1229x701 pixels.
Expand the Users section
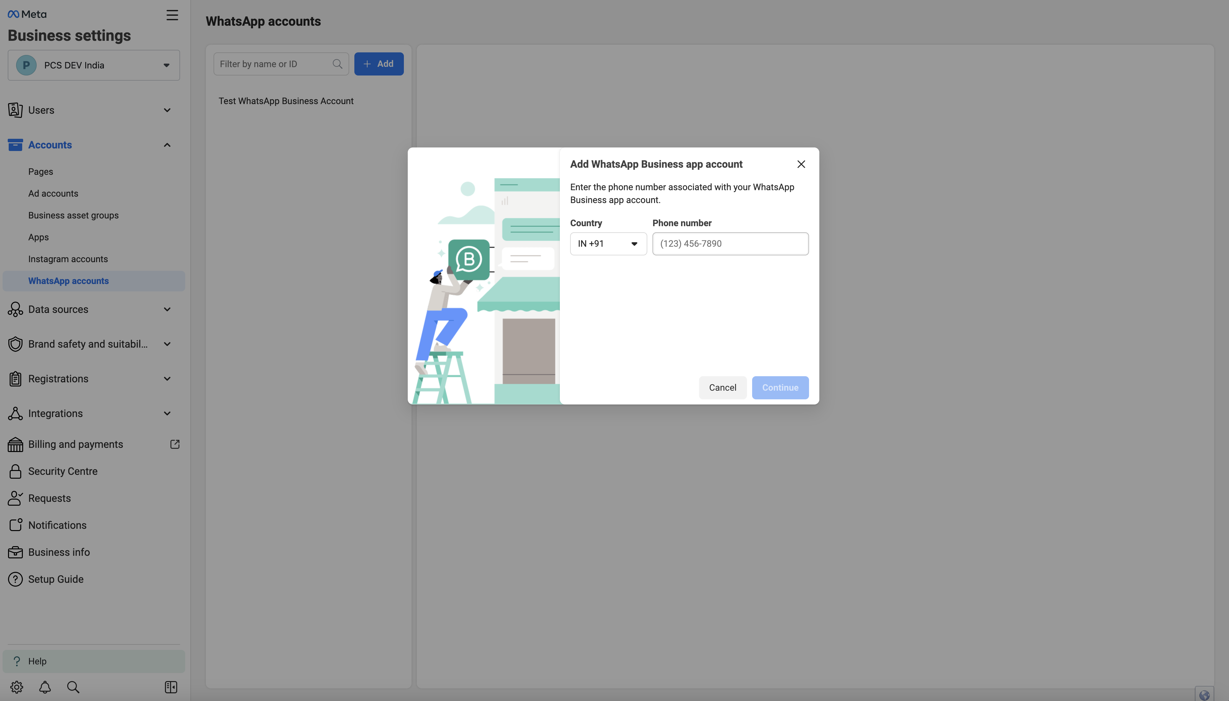coord(167,110)
